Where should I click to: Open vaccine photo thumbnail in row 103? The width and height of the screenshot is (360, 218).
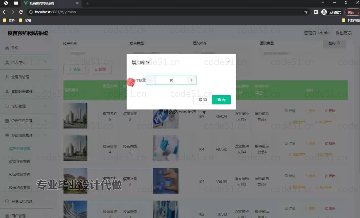pyautogui.click(x=166, y=181)
